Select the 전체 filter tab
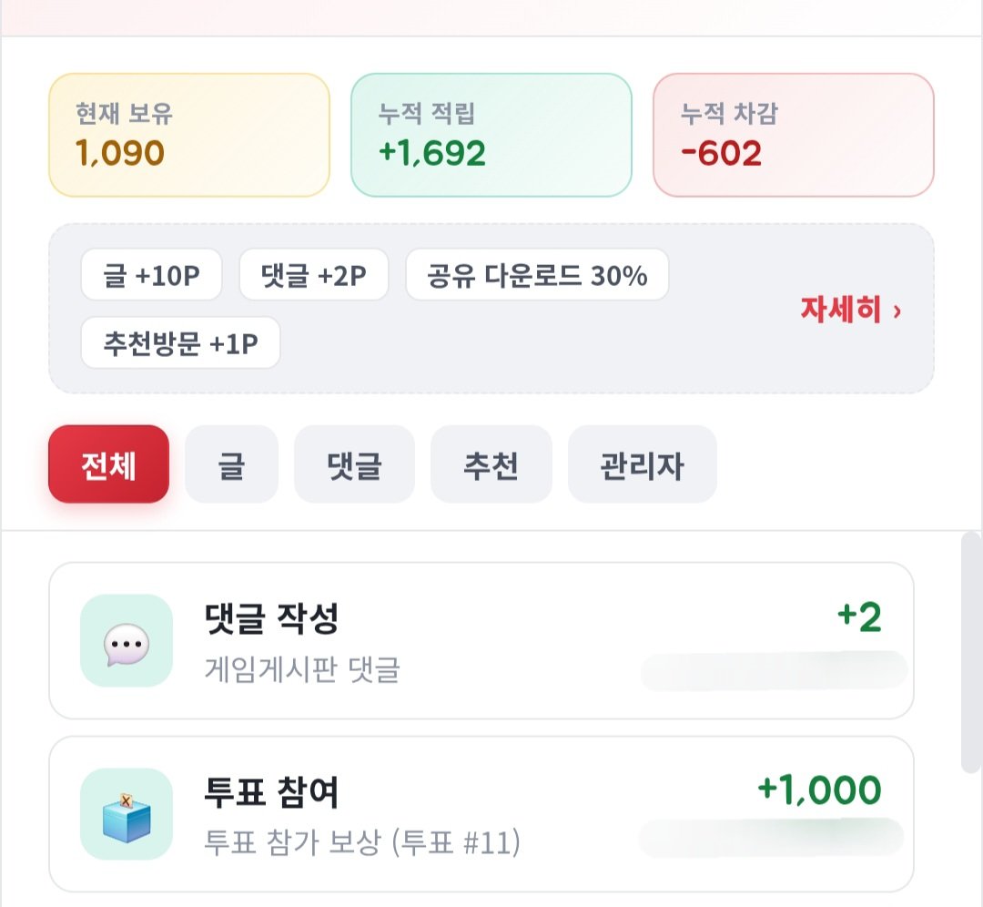The width and height of the screenshot is (983, 907). click(x=108, y=464)
